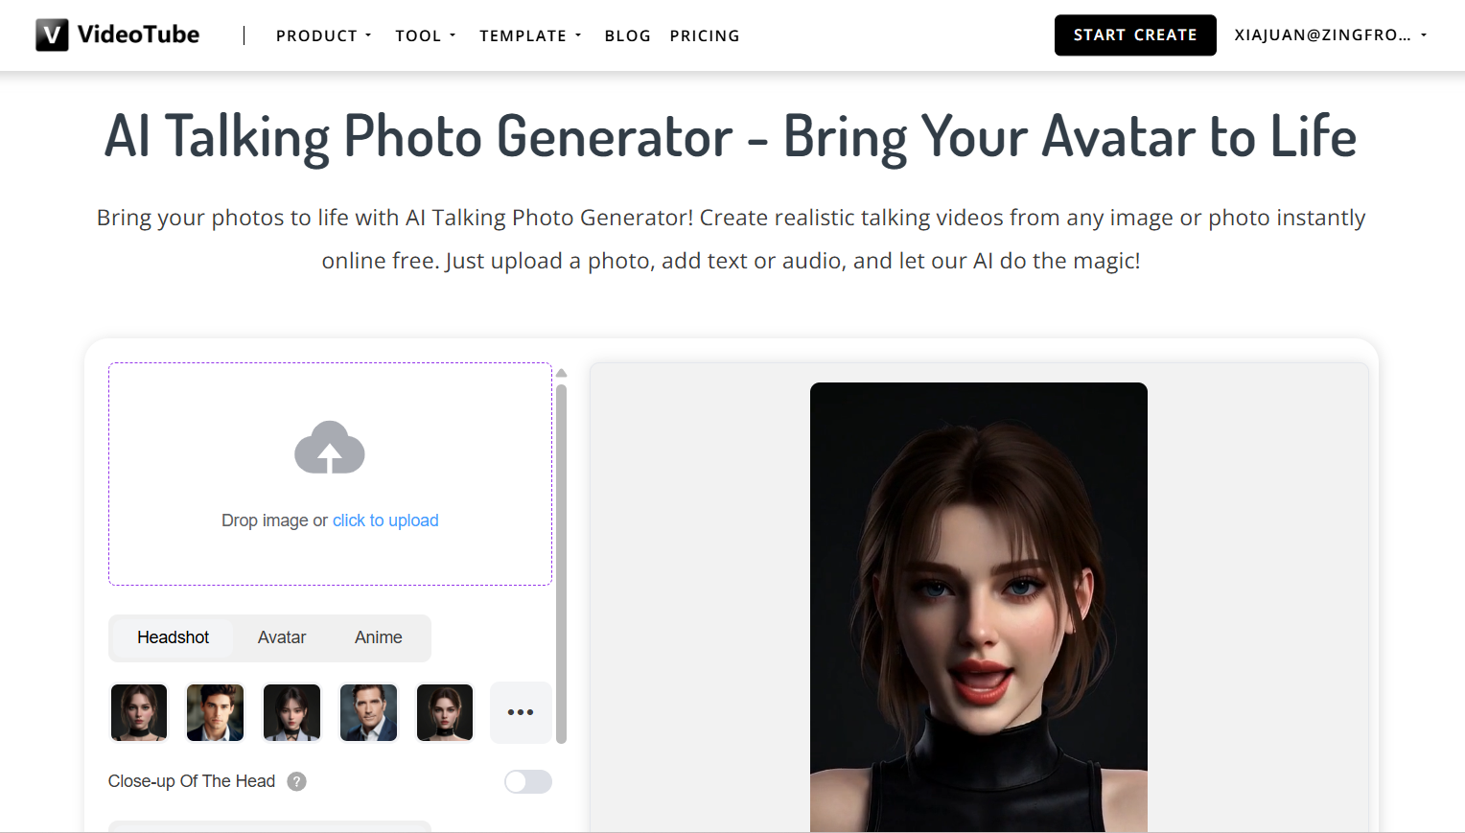Select the first female headshot thumbnail
The width and height of the screenshot is (1465, 833).
pos(139,712)
